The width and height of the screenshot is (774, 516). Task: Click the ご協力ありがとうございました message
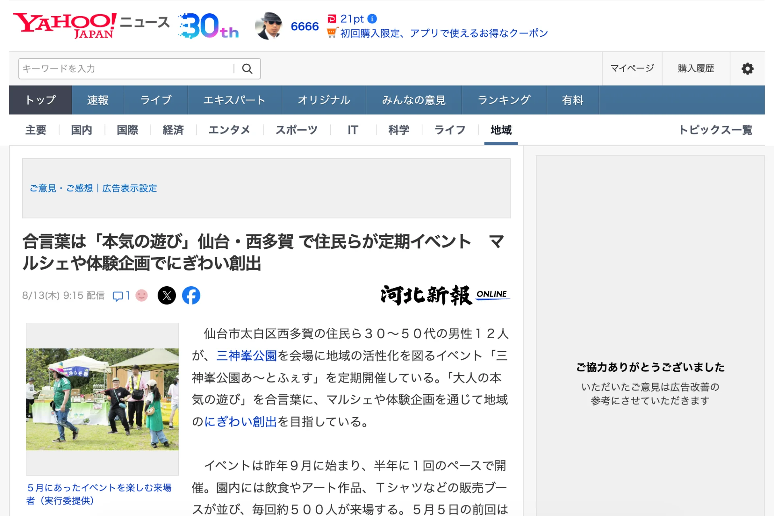(x=650, y=367)
